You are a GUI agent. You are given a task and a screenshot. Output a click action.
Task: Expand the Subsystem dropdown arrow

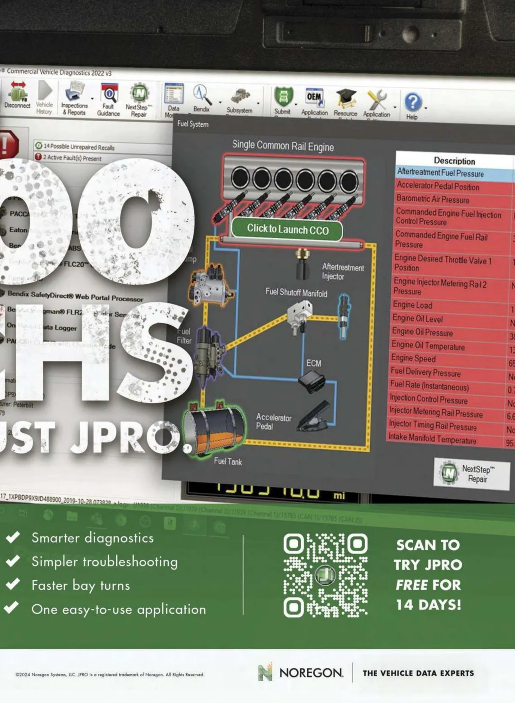pyautogui.click(x=258, y=103)
